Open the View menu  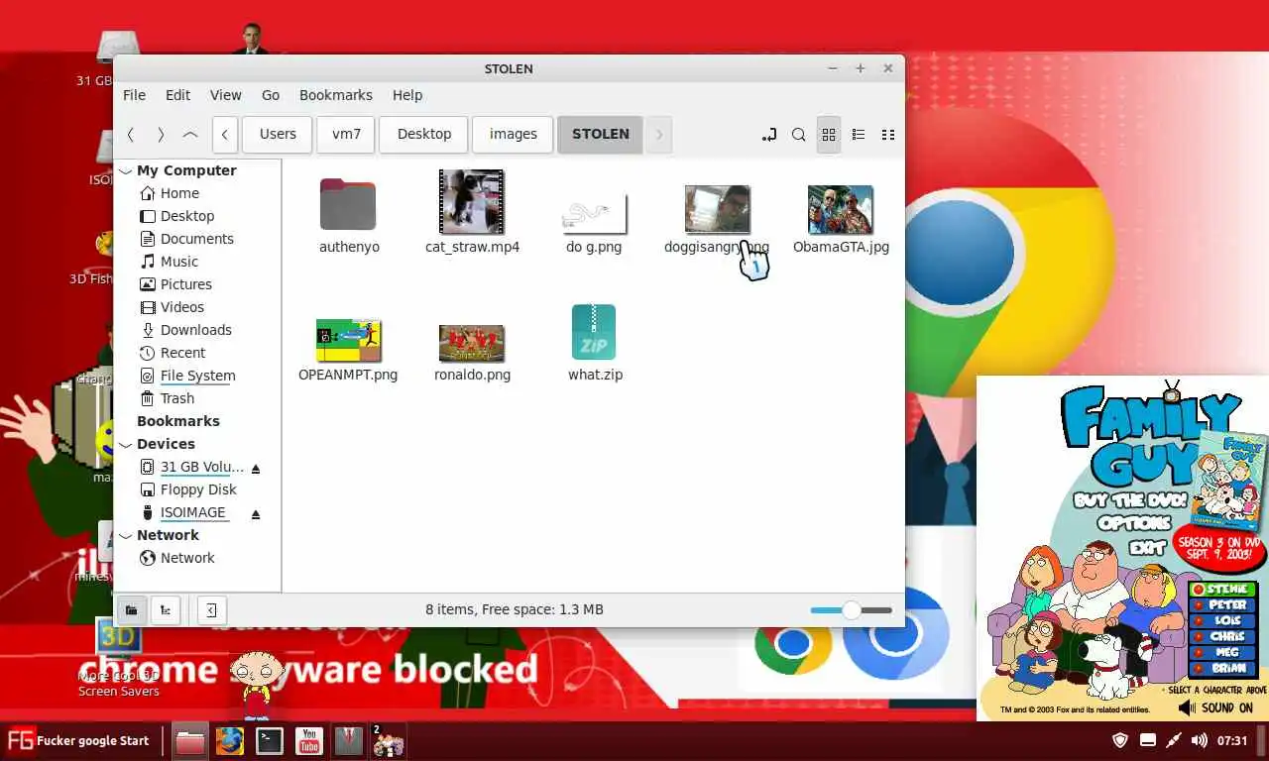click(x=225, y=95)
